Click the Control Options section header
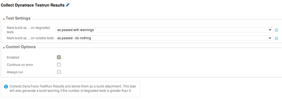Screen dimensions: 282x100 tap(21, 47)
